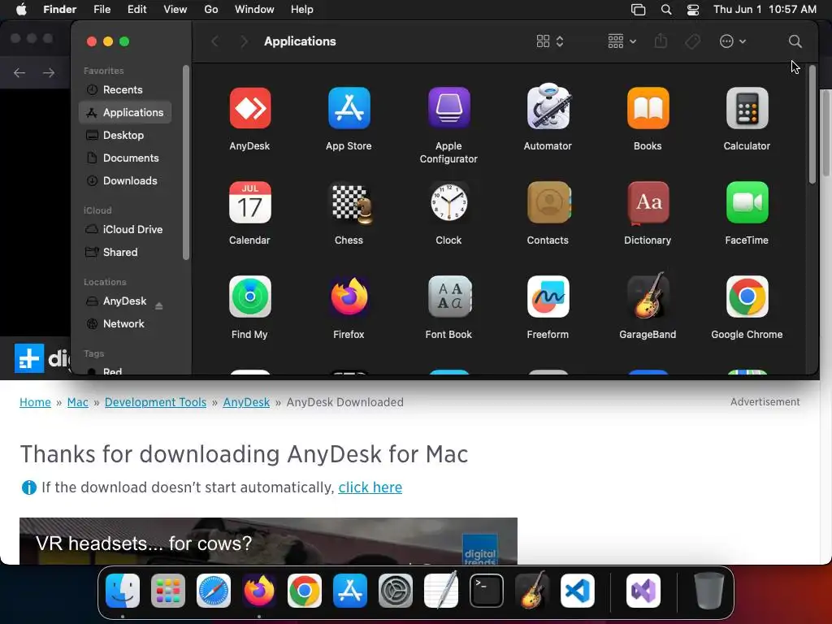Open Automator from Applications
The image size is (832, 624).
(x=548, y=107)
